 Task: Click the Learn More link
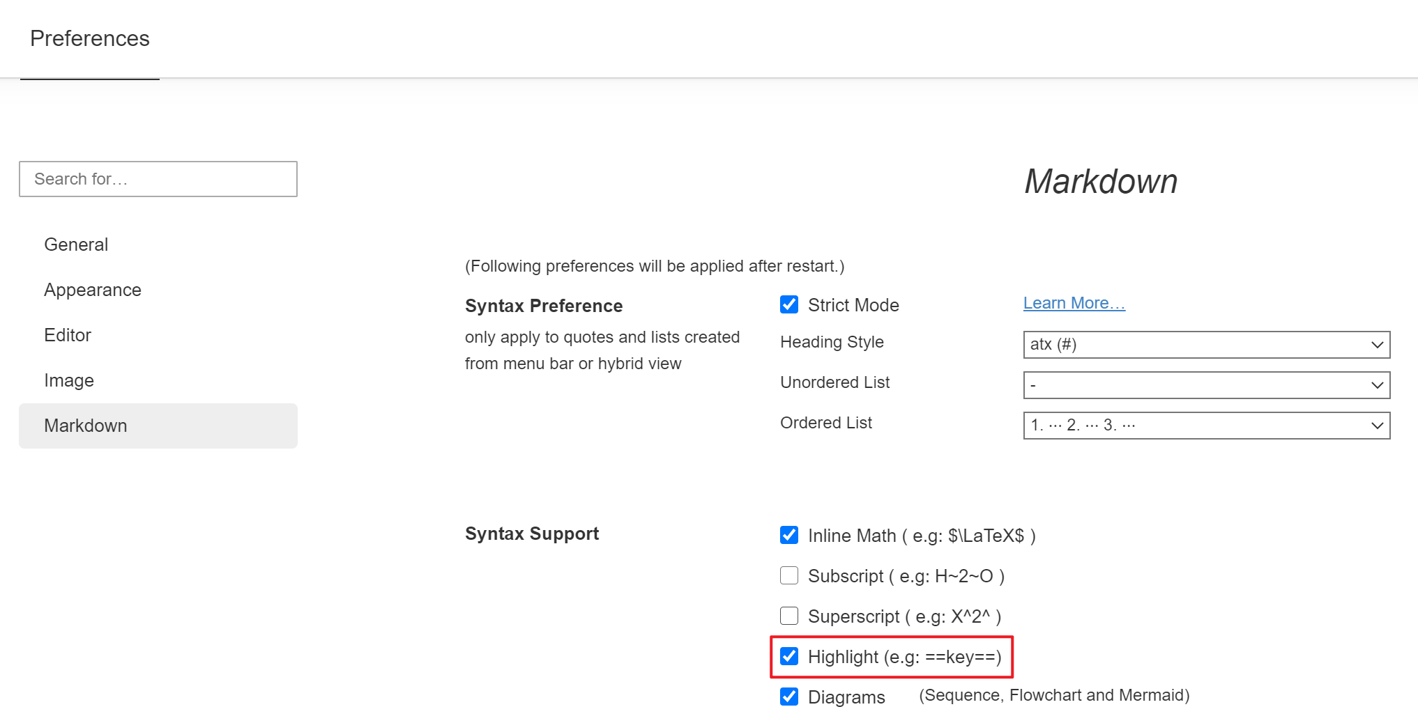click(x=1074, y=303)
